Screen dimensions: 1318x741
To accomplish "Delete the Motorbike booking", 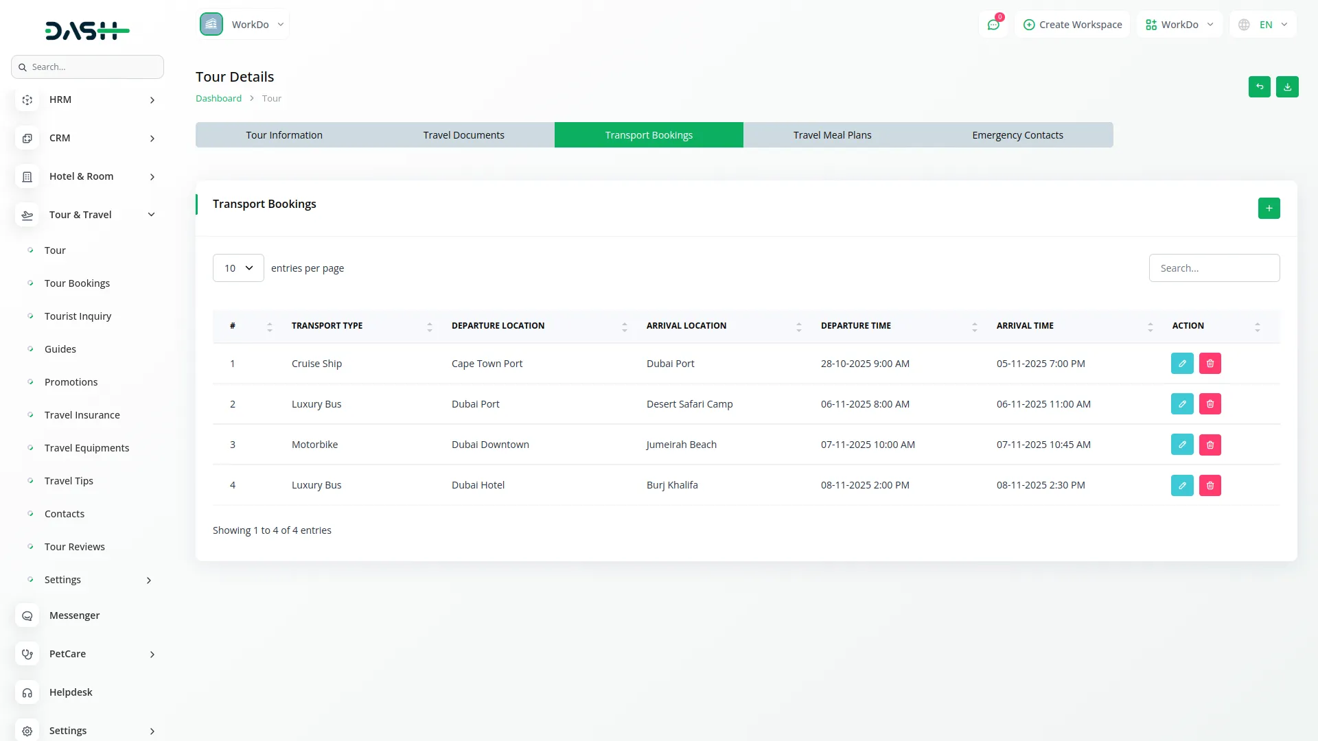I will pyautogui.click(x=1210, y=445).
